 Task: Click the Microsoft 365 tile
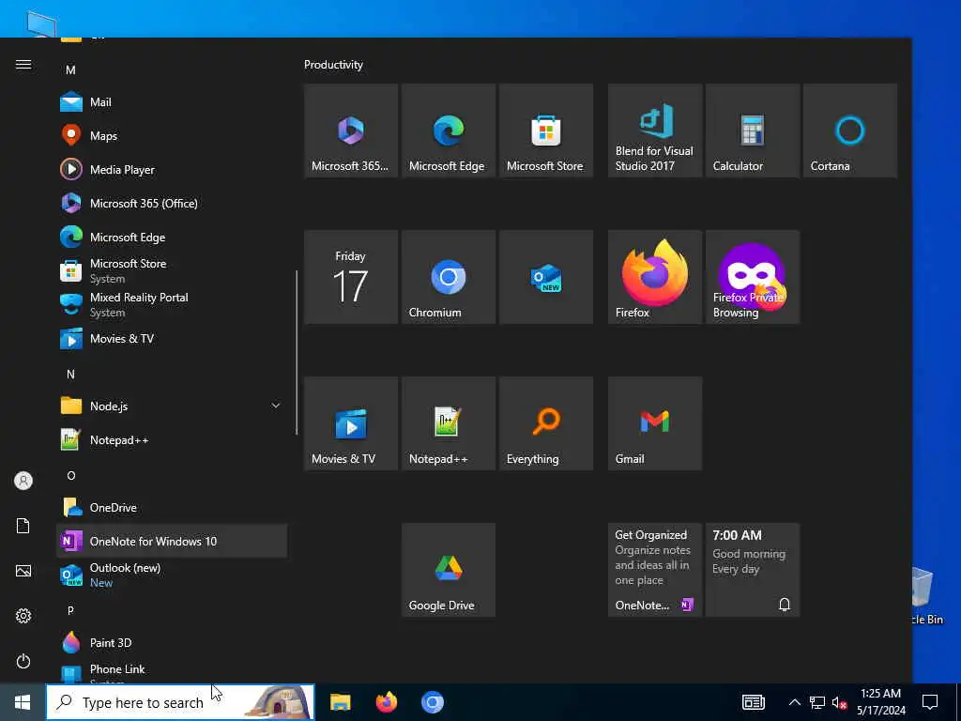351,130
